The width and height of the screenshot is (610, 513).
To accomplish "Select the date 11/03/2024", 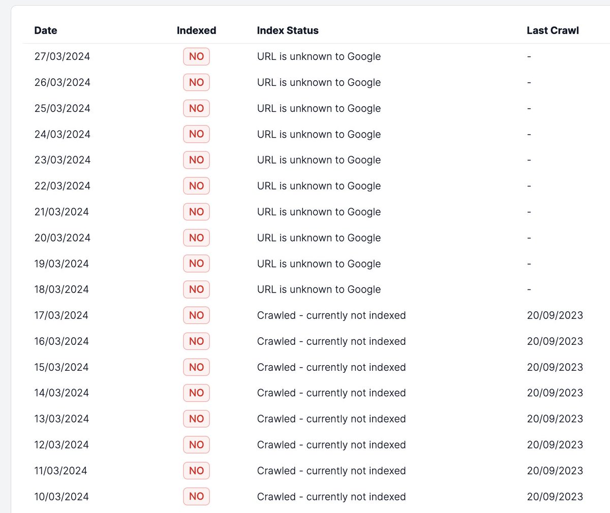I will [60, 470].
